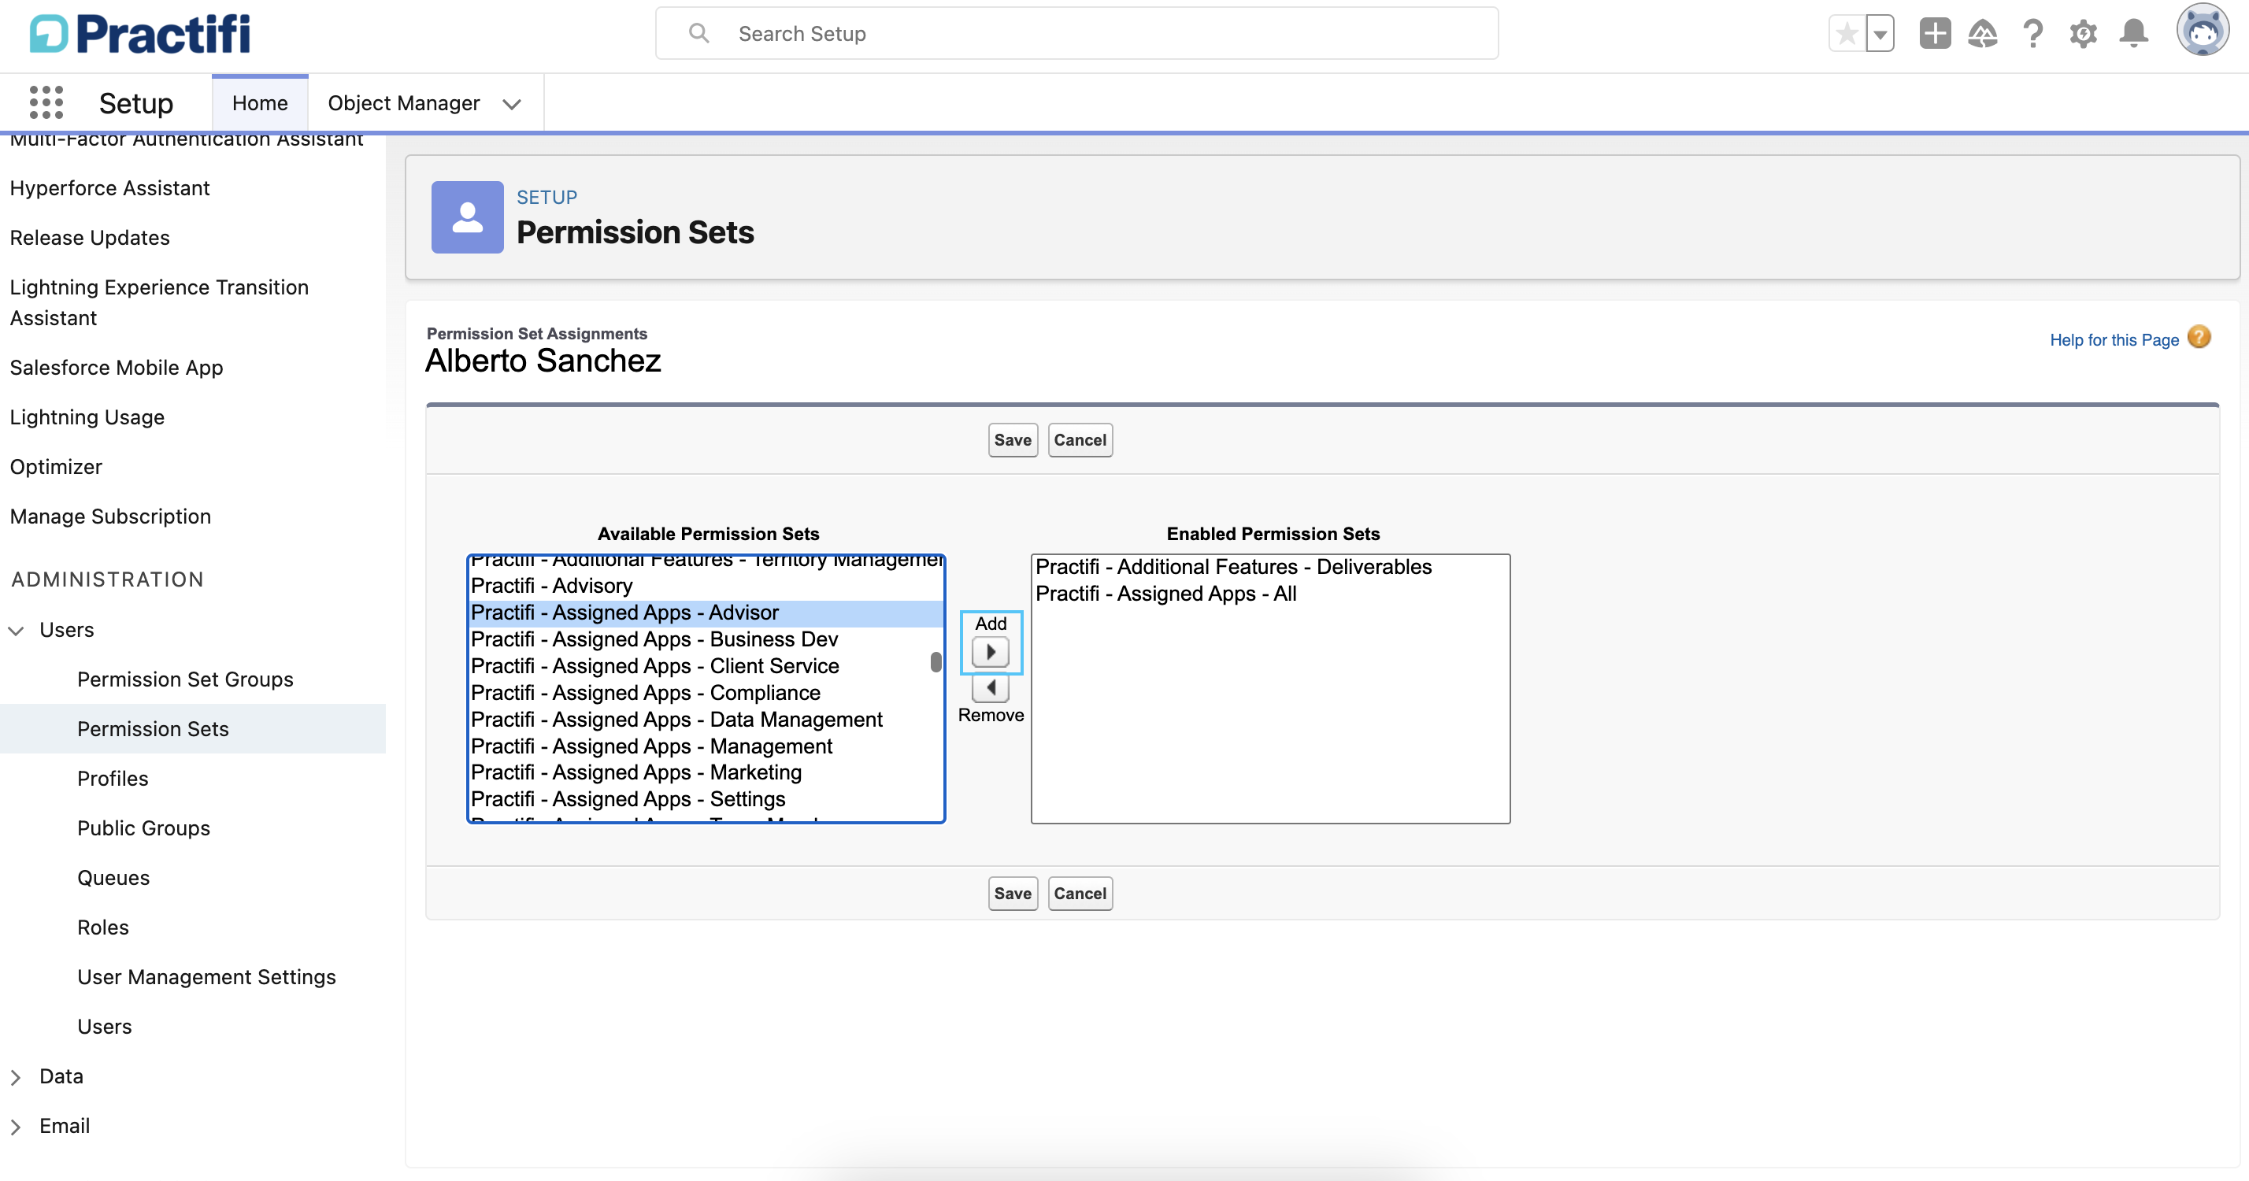Select enabled Practifi - Additional Features - Deliverables
2249x1181 pixels.
[1270, 568]
